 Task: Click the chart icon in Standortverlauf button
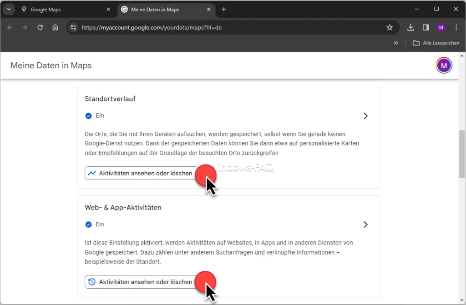92,173
